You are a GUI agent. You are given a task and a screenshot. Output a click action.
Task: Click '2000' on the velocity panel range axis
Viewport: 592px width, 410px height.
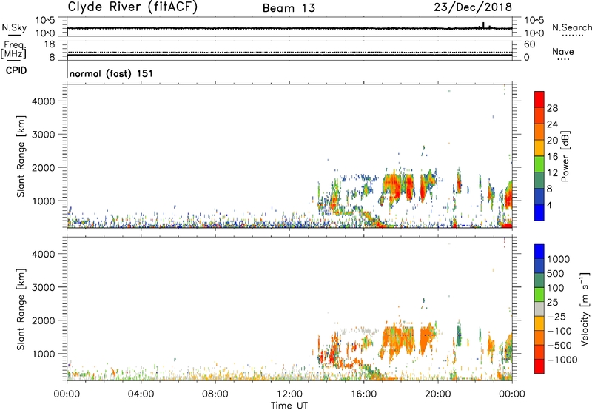[x=44, y=320]
